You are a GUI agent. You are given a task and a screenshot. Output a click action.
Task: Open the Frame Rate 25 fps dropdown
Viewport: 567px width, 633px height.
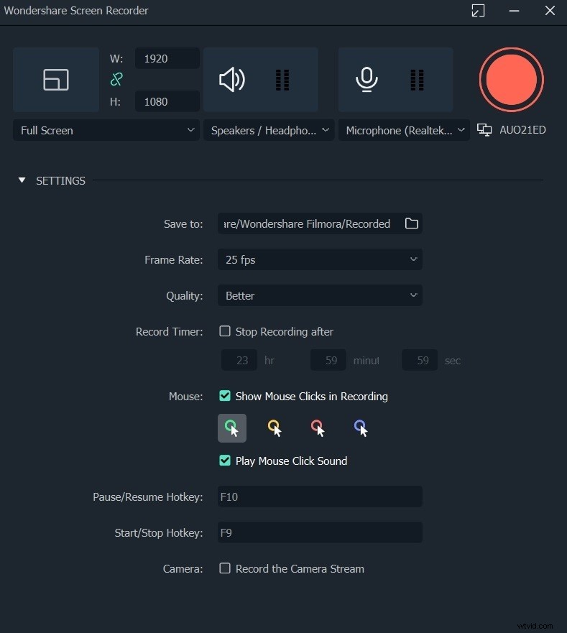[x=320, y=259]
